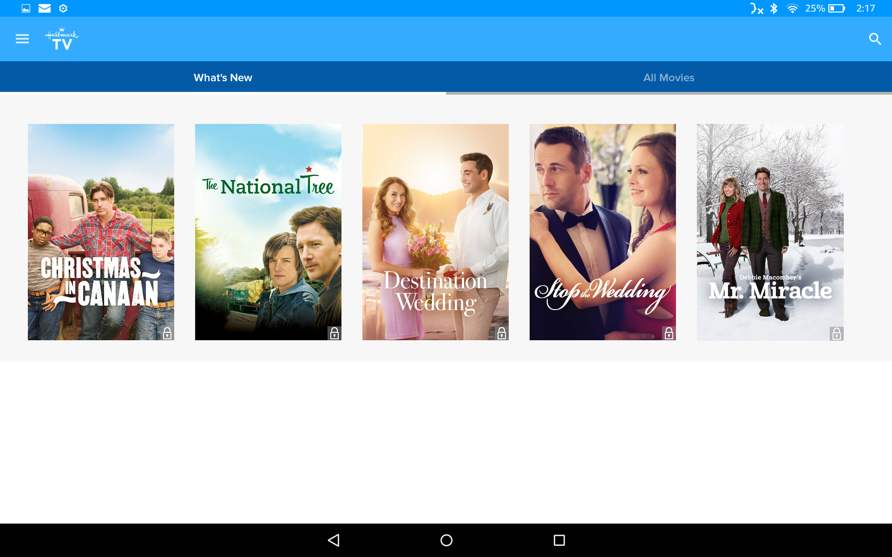Click the lock icon on Stop the Wedding
Image resolution: width=892 pixels, height=557 pixels.
point(669,333)
